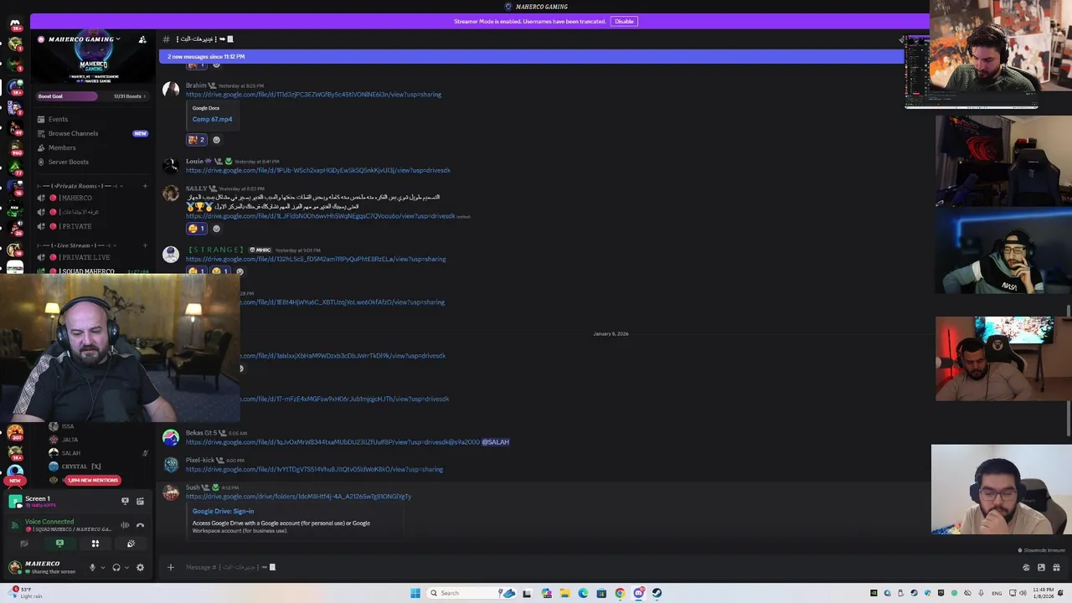The width and height of the screenshot is (1072, 603).
Task: Collapse the Live Stream category
Action: [77, 245]
